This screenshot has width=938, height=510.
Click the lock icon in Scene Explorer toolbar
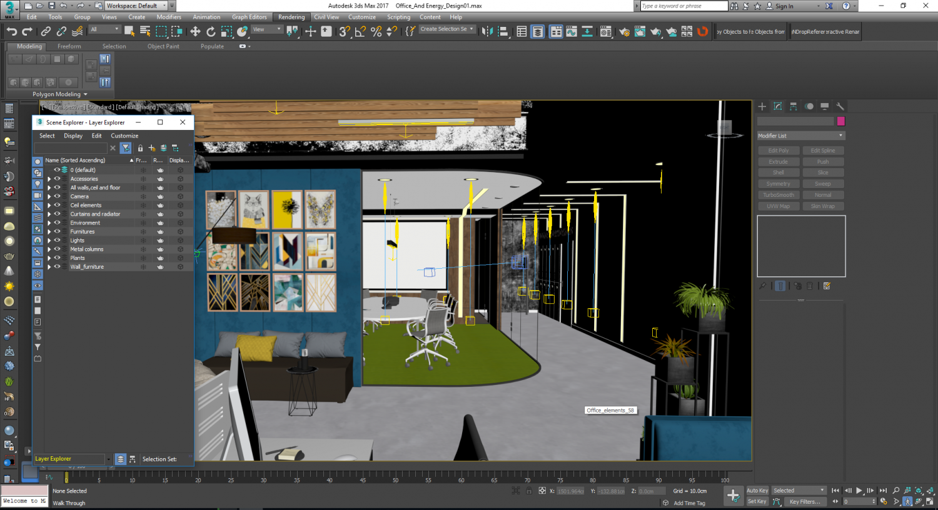pos(140,147)
